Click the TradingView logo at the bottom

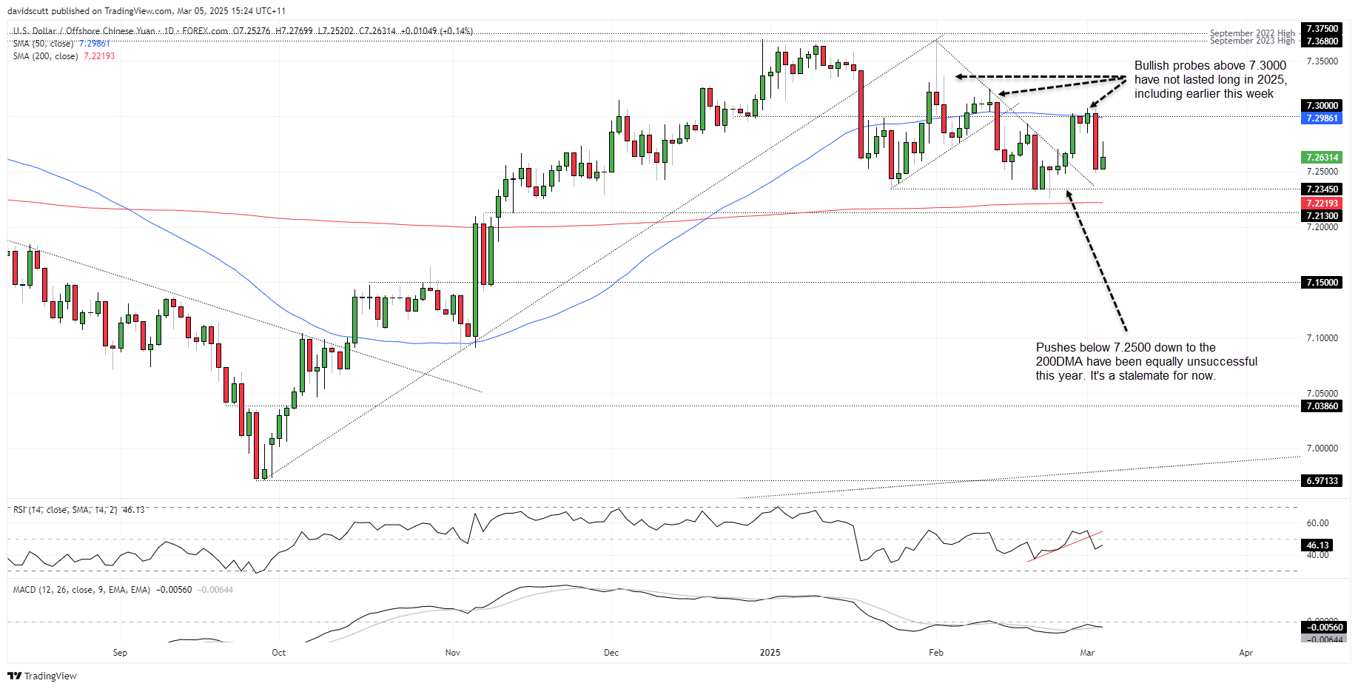point(42,676)
